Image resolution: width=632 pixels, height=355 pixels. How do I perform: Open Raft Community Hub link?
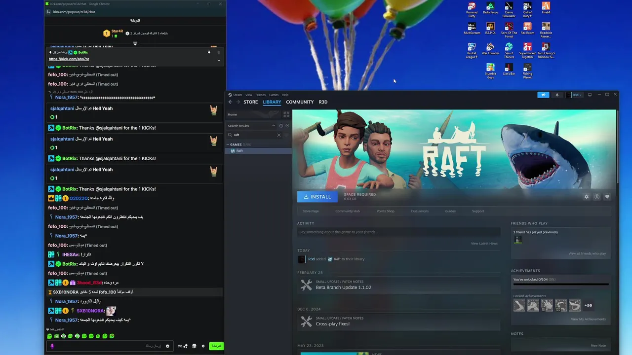pyautogui.click(x=348, y=211)
